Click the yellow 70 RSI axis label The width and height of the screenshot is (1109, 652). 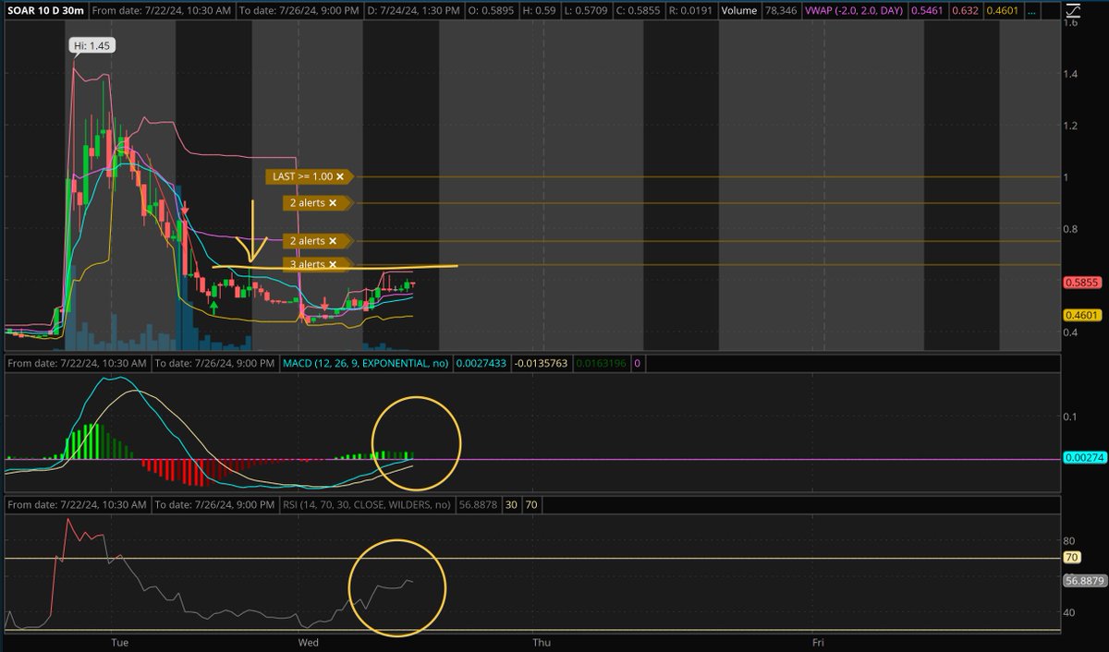[1072, 558]
